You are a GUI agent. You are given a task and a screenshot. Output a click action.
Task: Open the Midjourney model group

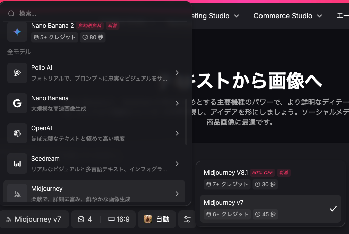(x=95, y=191)
